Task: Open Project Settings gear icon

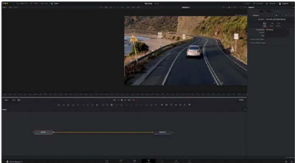Action: 292,162
